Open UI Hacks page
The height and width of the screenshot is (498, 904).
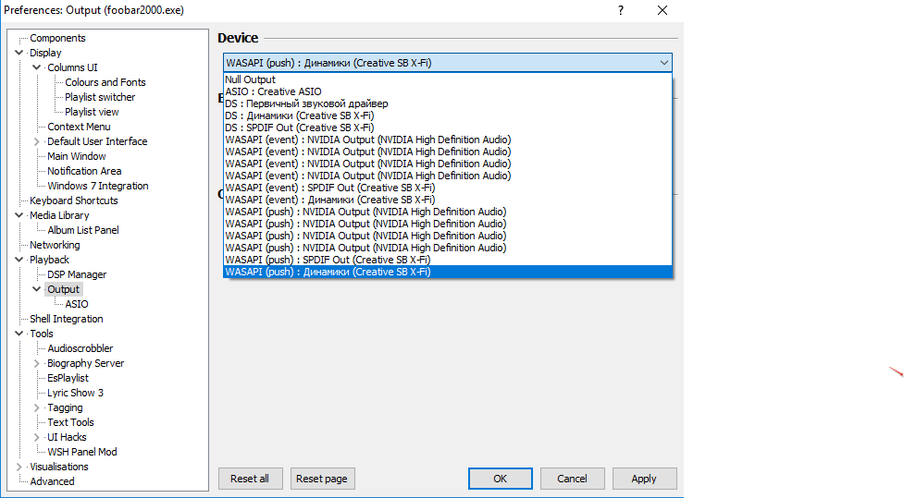(67, 437)
